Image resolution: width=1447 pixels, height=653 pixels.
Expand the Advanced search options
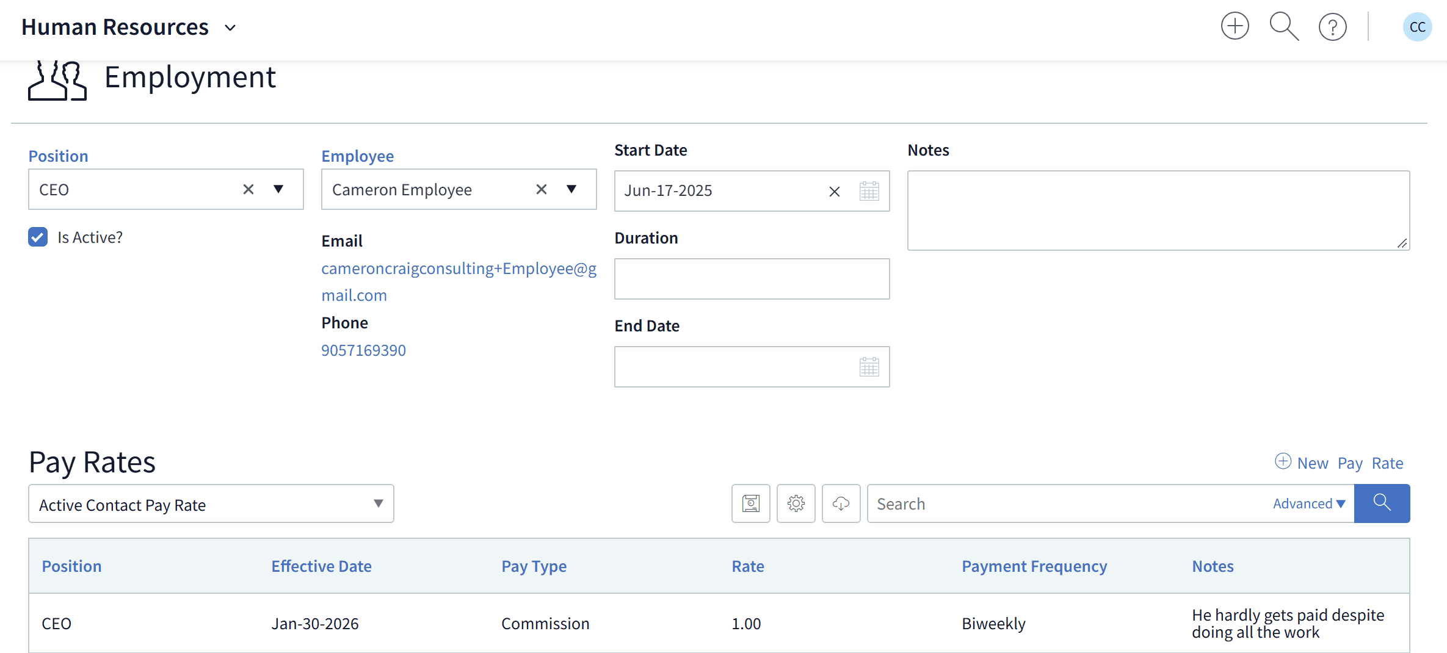click(1309, 503)
